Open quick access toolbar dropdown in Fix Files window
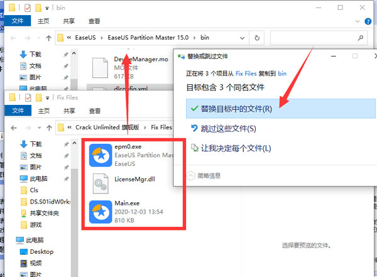 [x=48, y=98]
